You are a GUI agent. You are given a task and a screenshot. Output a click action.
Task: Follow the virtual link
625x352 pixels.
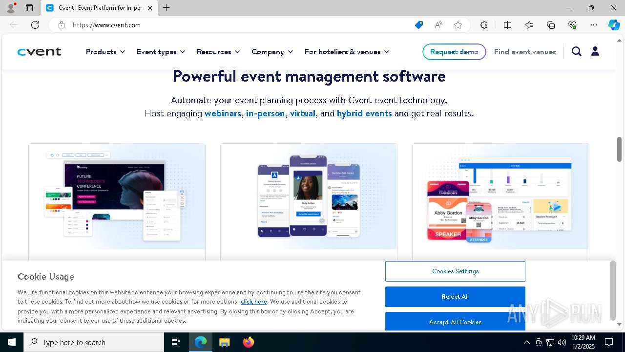[x=303, y=113]
